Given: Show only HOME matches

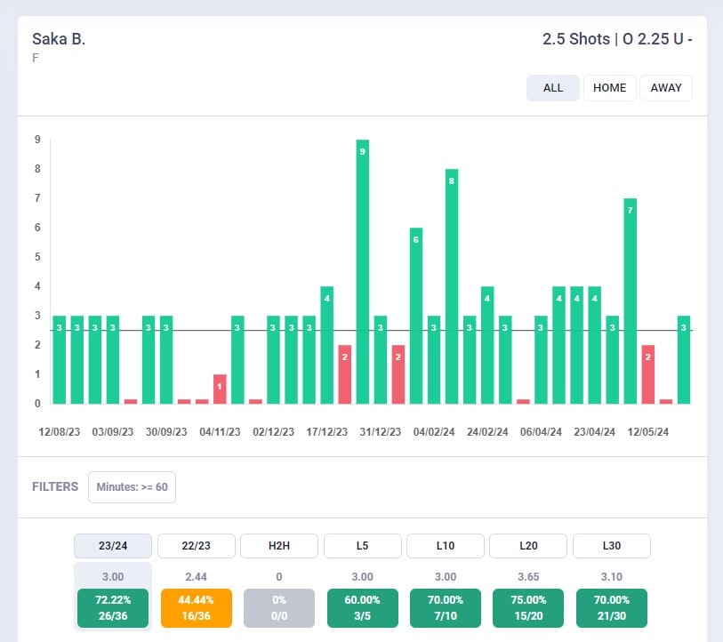Looking at the screenshot, I should tap(609, 88).
